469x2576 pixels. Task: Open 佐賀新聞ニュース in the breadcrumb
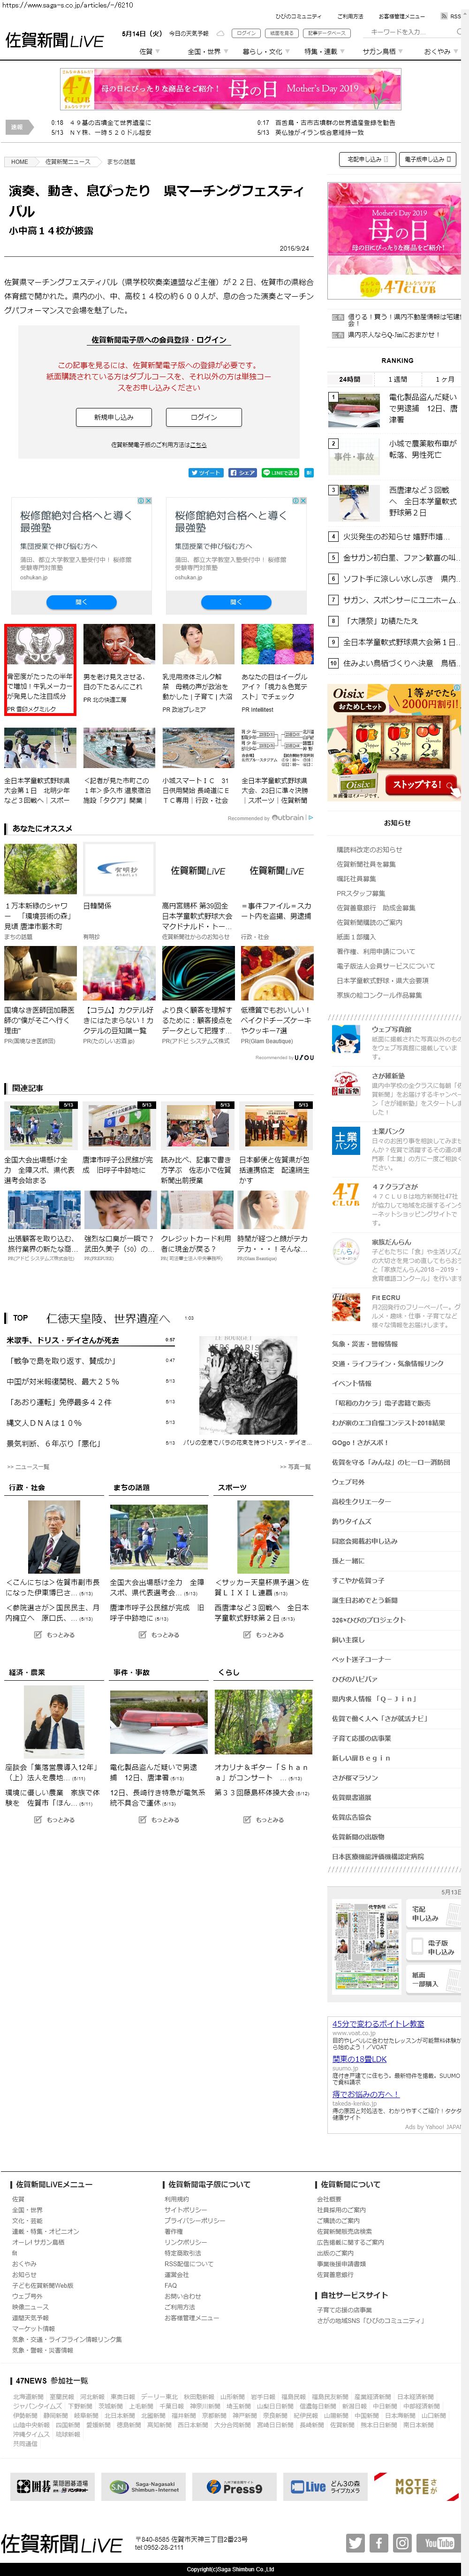(x=67, y=161)
